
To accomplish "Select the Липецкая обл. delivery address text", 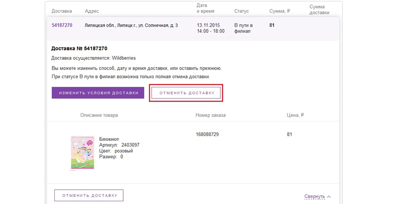I will [131, 25].
